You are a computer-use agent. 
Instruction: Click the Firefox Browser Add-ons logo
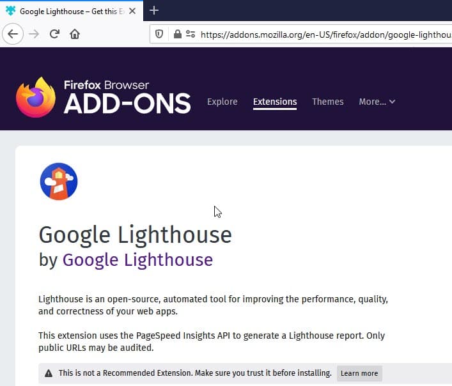click(x=104, y=97)
